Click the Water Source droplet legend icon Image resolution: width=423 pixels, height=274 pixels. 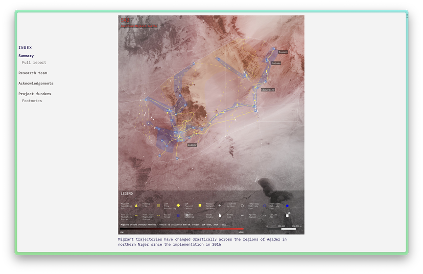click(220, 215)
